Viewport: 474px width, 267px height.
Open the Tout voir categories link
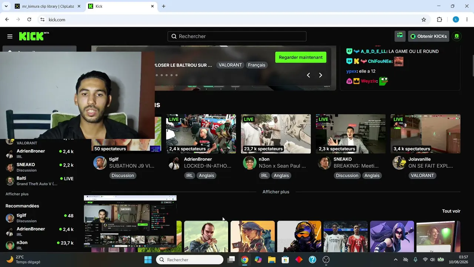coord(451,211)
